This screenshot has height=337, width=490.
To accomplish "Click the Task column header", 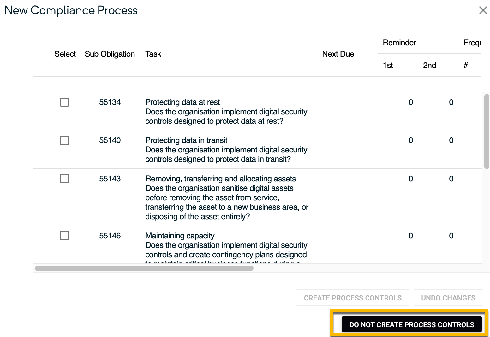I will [153, 54].
